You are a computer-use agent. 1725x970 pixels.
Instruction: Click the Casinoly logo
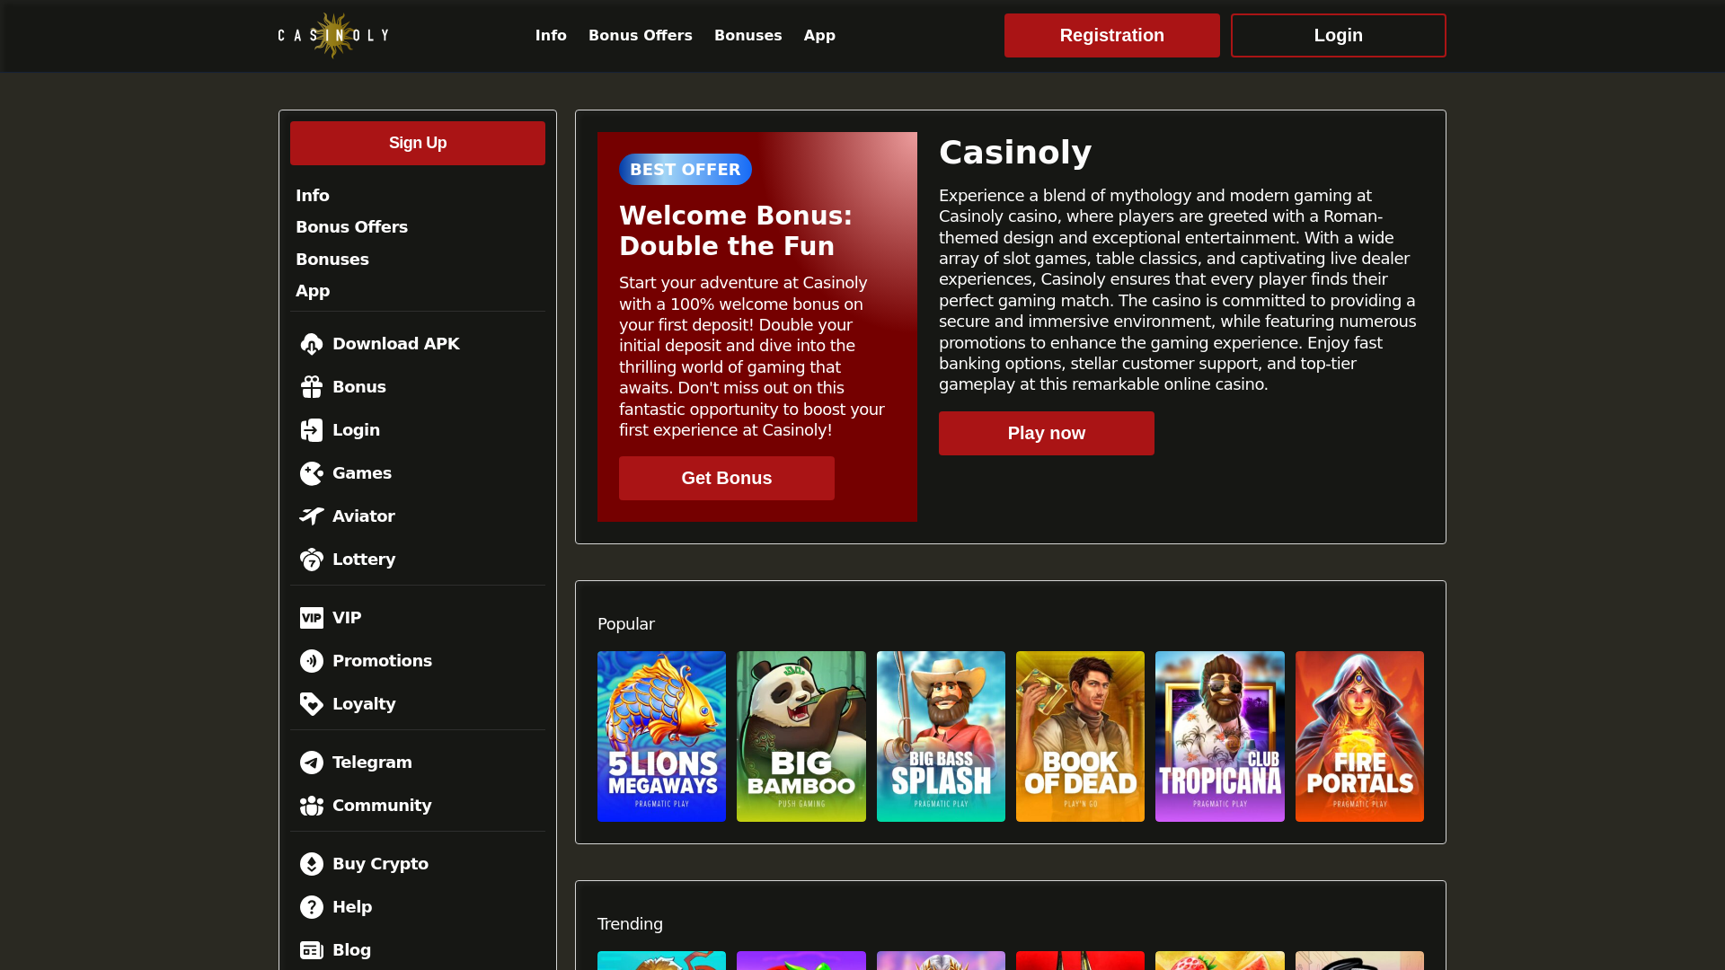click(333, 35)
